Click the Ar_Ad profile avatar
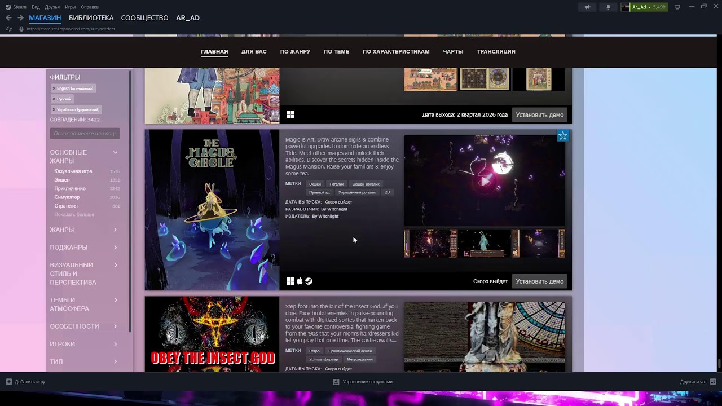The height and width of the screenshot is (406, 722). pyautogui.click(x=625, y=7)
